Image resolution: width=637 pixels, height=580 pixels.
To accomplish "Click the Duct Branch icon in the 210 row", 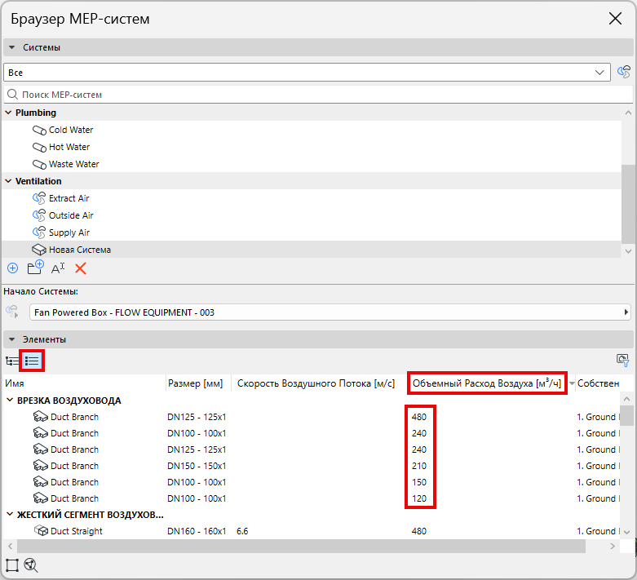I will (41, 466).
